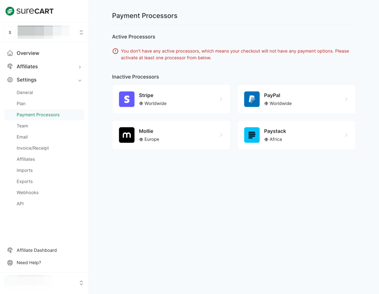Image resolution: width=379 pixels, height=294 pixels.
Task: Expand the Affiliates sidebar section
Action: 80,67
